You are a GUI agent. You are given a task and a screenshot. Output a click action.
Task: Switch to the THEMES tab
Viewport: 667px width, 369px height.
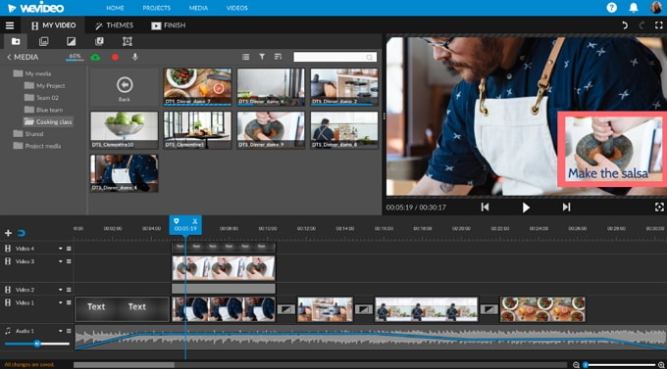coord(114,25)
